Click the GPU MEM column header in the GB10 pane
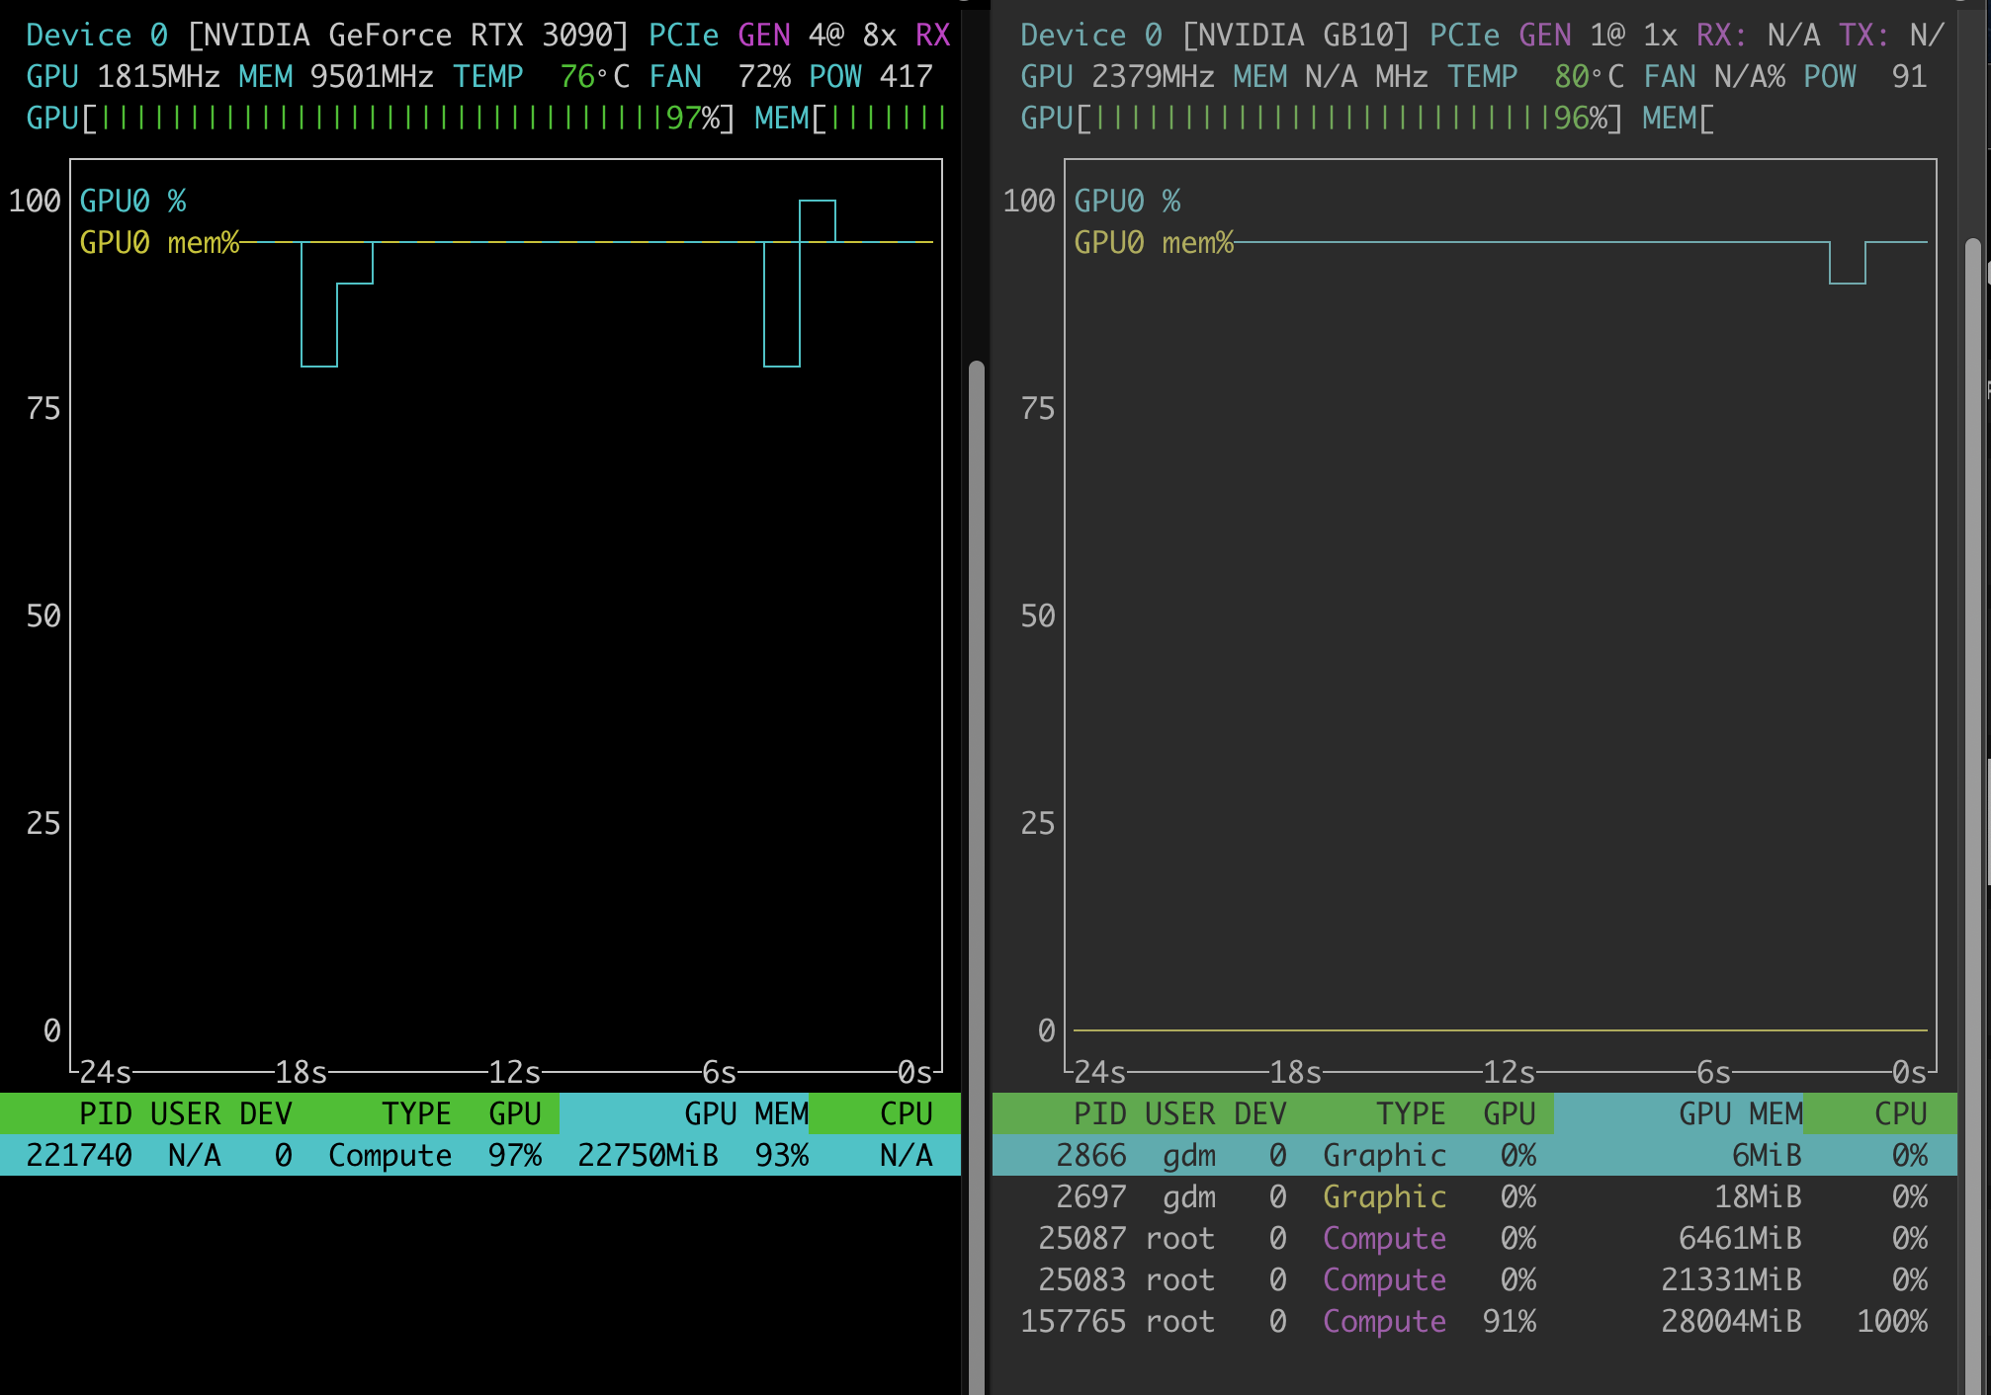This screenshot has width=1991, height=1395. pyautogui.click(x=1741, y=1113)
